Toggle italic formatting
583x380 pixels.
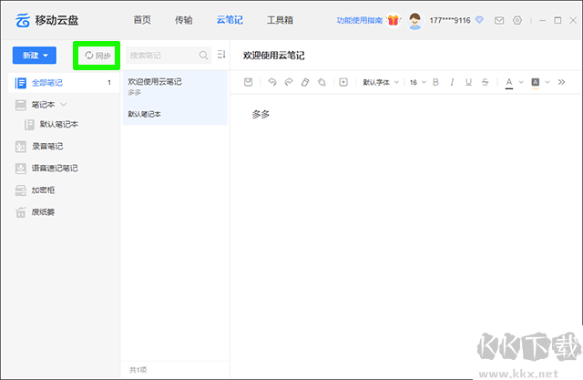(x=453, y=82)
